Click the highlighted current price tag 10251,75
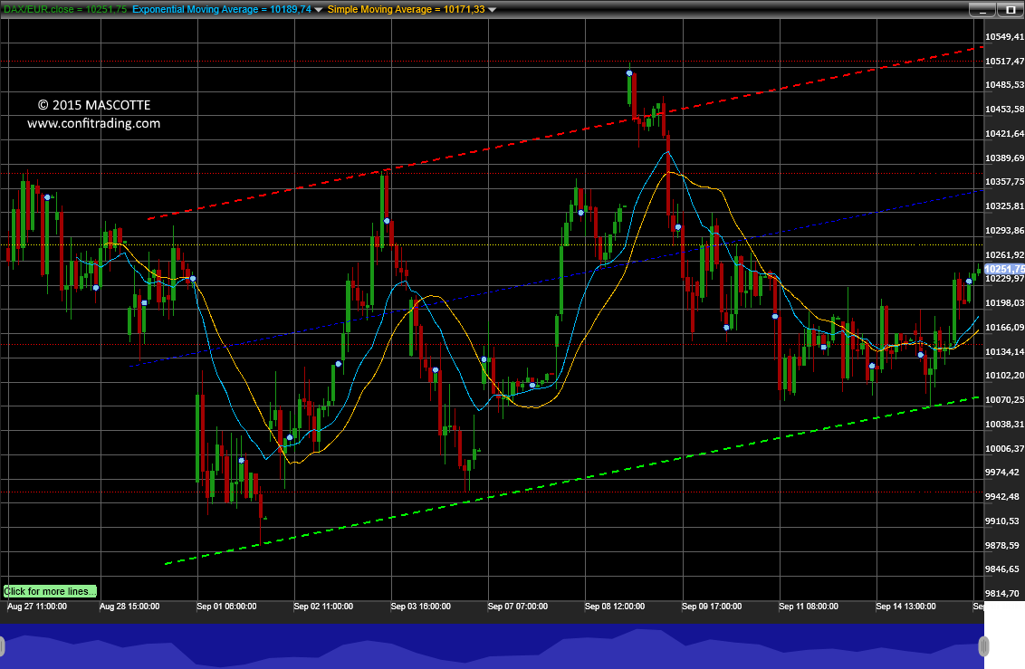 click(1004, 269)
